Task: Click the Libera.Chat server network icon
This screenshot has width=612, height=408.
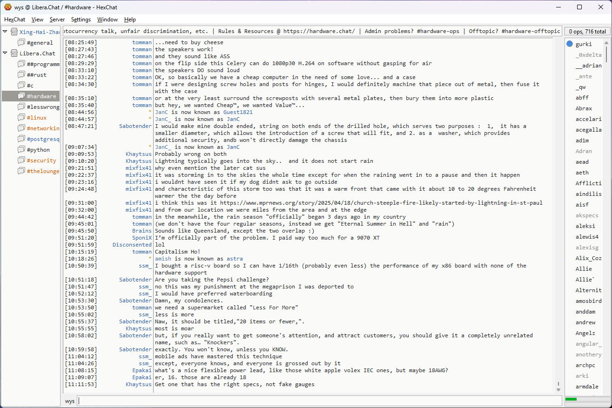Action: 14,54
